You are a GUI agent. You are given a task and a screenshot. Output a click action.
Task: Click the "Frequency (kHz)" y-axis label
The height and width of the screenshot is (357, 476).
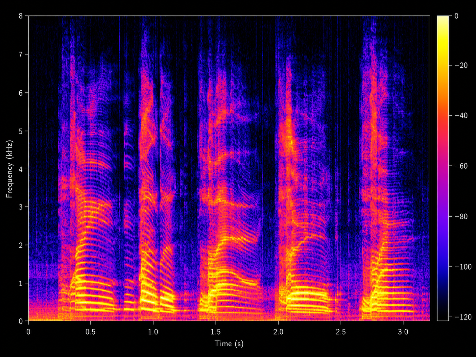[9, 169]
